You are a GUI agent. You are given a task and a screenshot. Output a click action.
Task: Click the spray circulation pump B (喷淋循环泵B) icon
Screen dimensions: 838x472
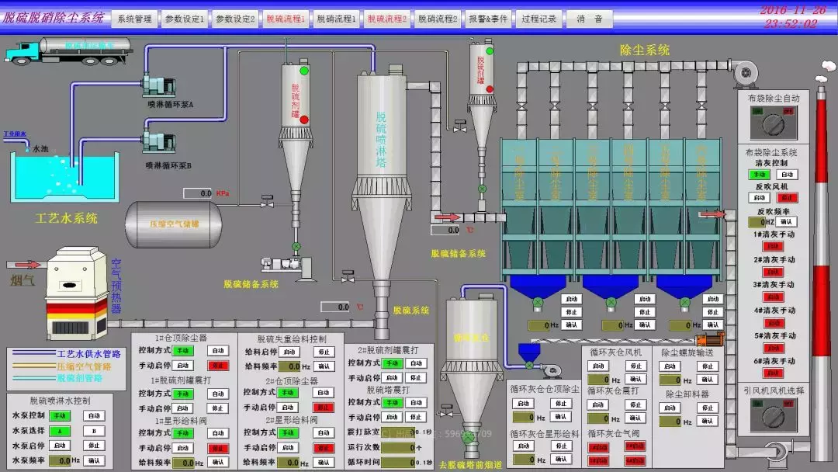tap(159, 142)
